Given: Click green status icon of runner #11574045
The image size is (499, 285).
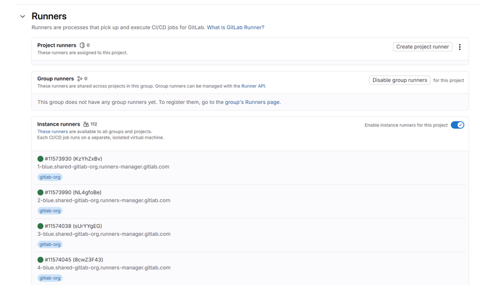Looking at the screenshot, I should tap(41, 259).
